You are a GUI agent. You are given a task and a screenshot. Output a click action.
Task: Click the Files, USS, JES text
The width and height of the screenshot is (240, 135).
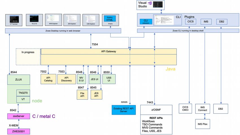[152, 131]
